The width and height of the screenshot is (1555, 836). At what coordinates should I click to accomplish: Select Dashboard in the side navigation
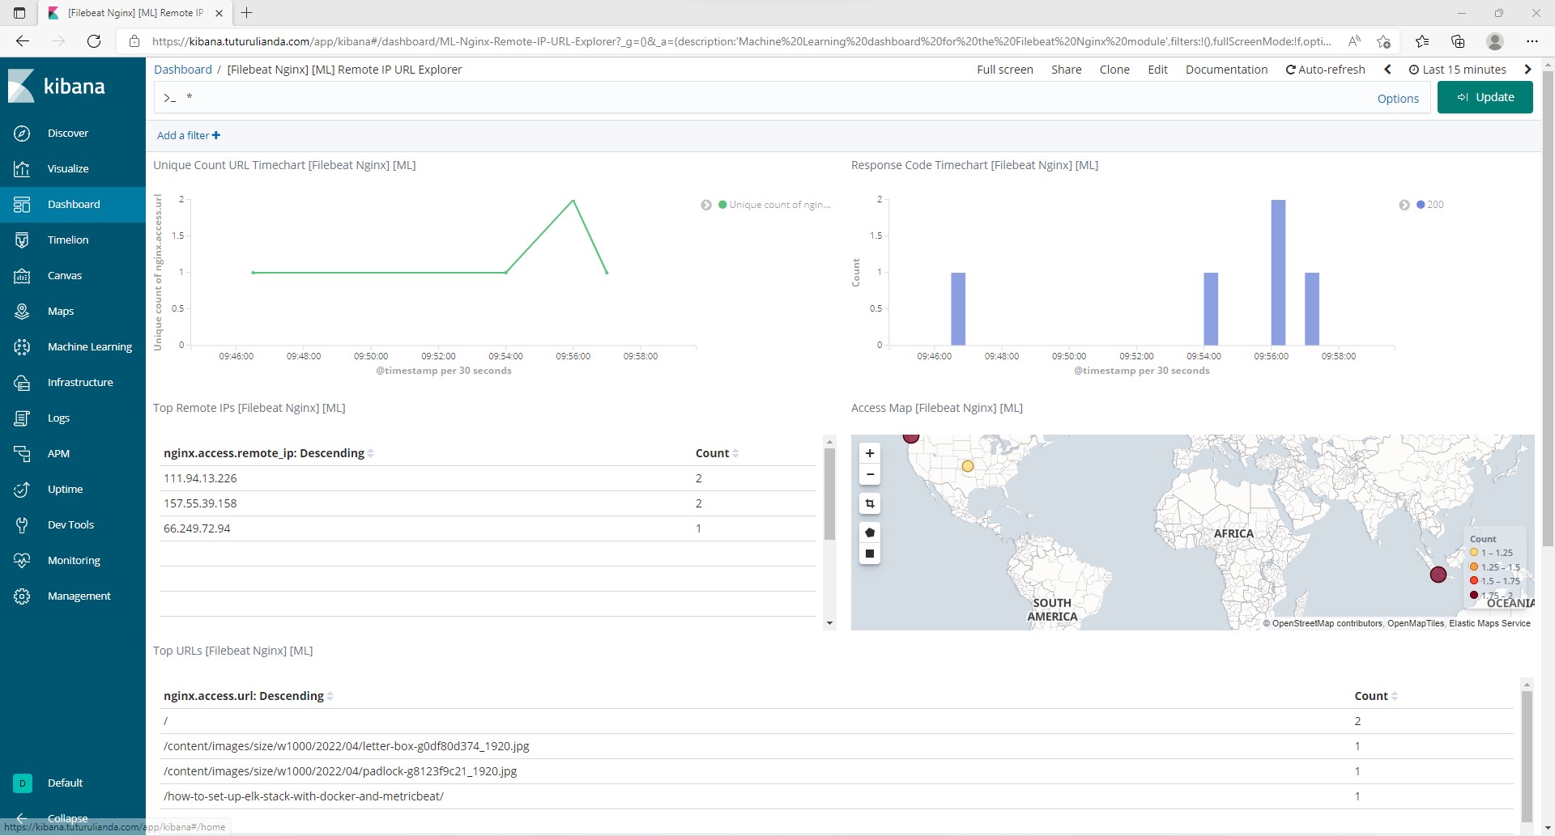click(73, 204)
